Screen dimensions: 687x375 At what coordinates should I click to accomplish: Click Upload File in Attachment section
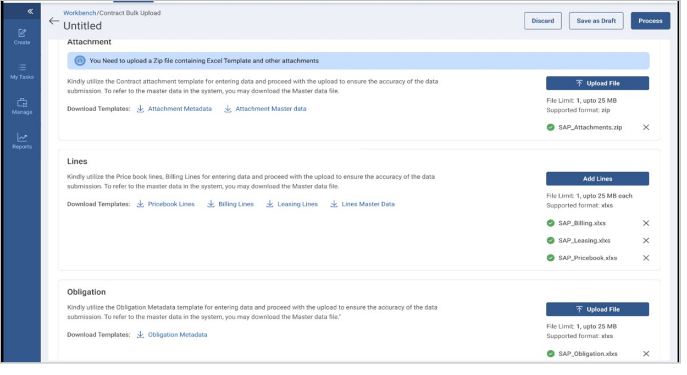597,83
